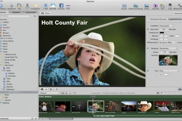182x121 pixels.
Task: Click the Exportieren button
Action: [x=178, y=13]
